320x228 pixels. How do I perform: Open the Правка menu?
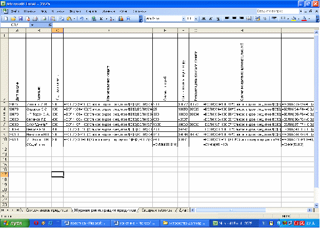[30, 11]
